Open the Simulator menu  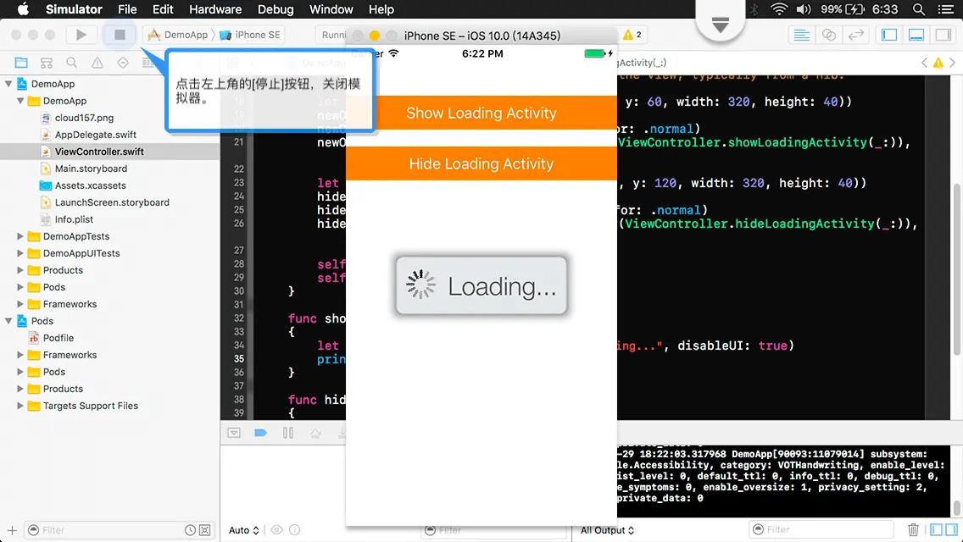74,9
